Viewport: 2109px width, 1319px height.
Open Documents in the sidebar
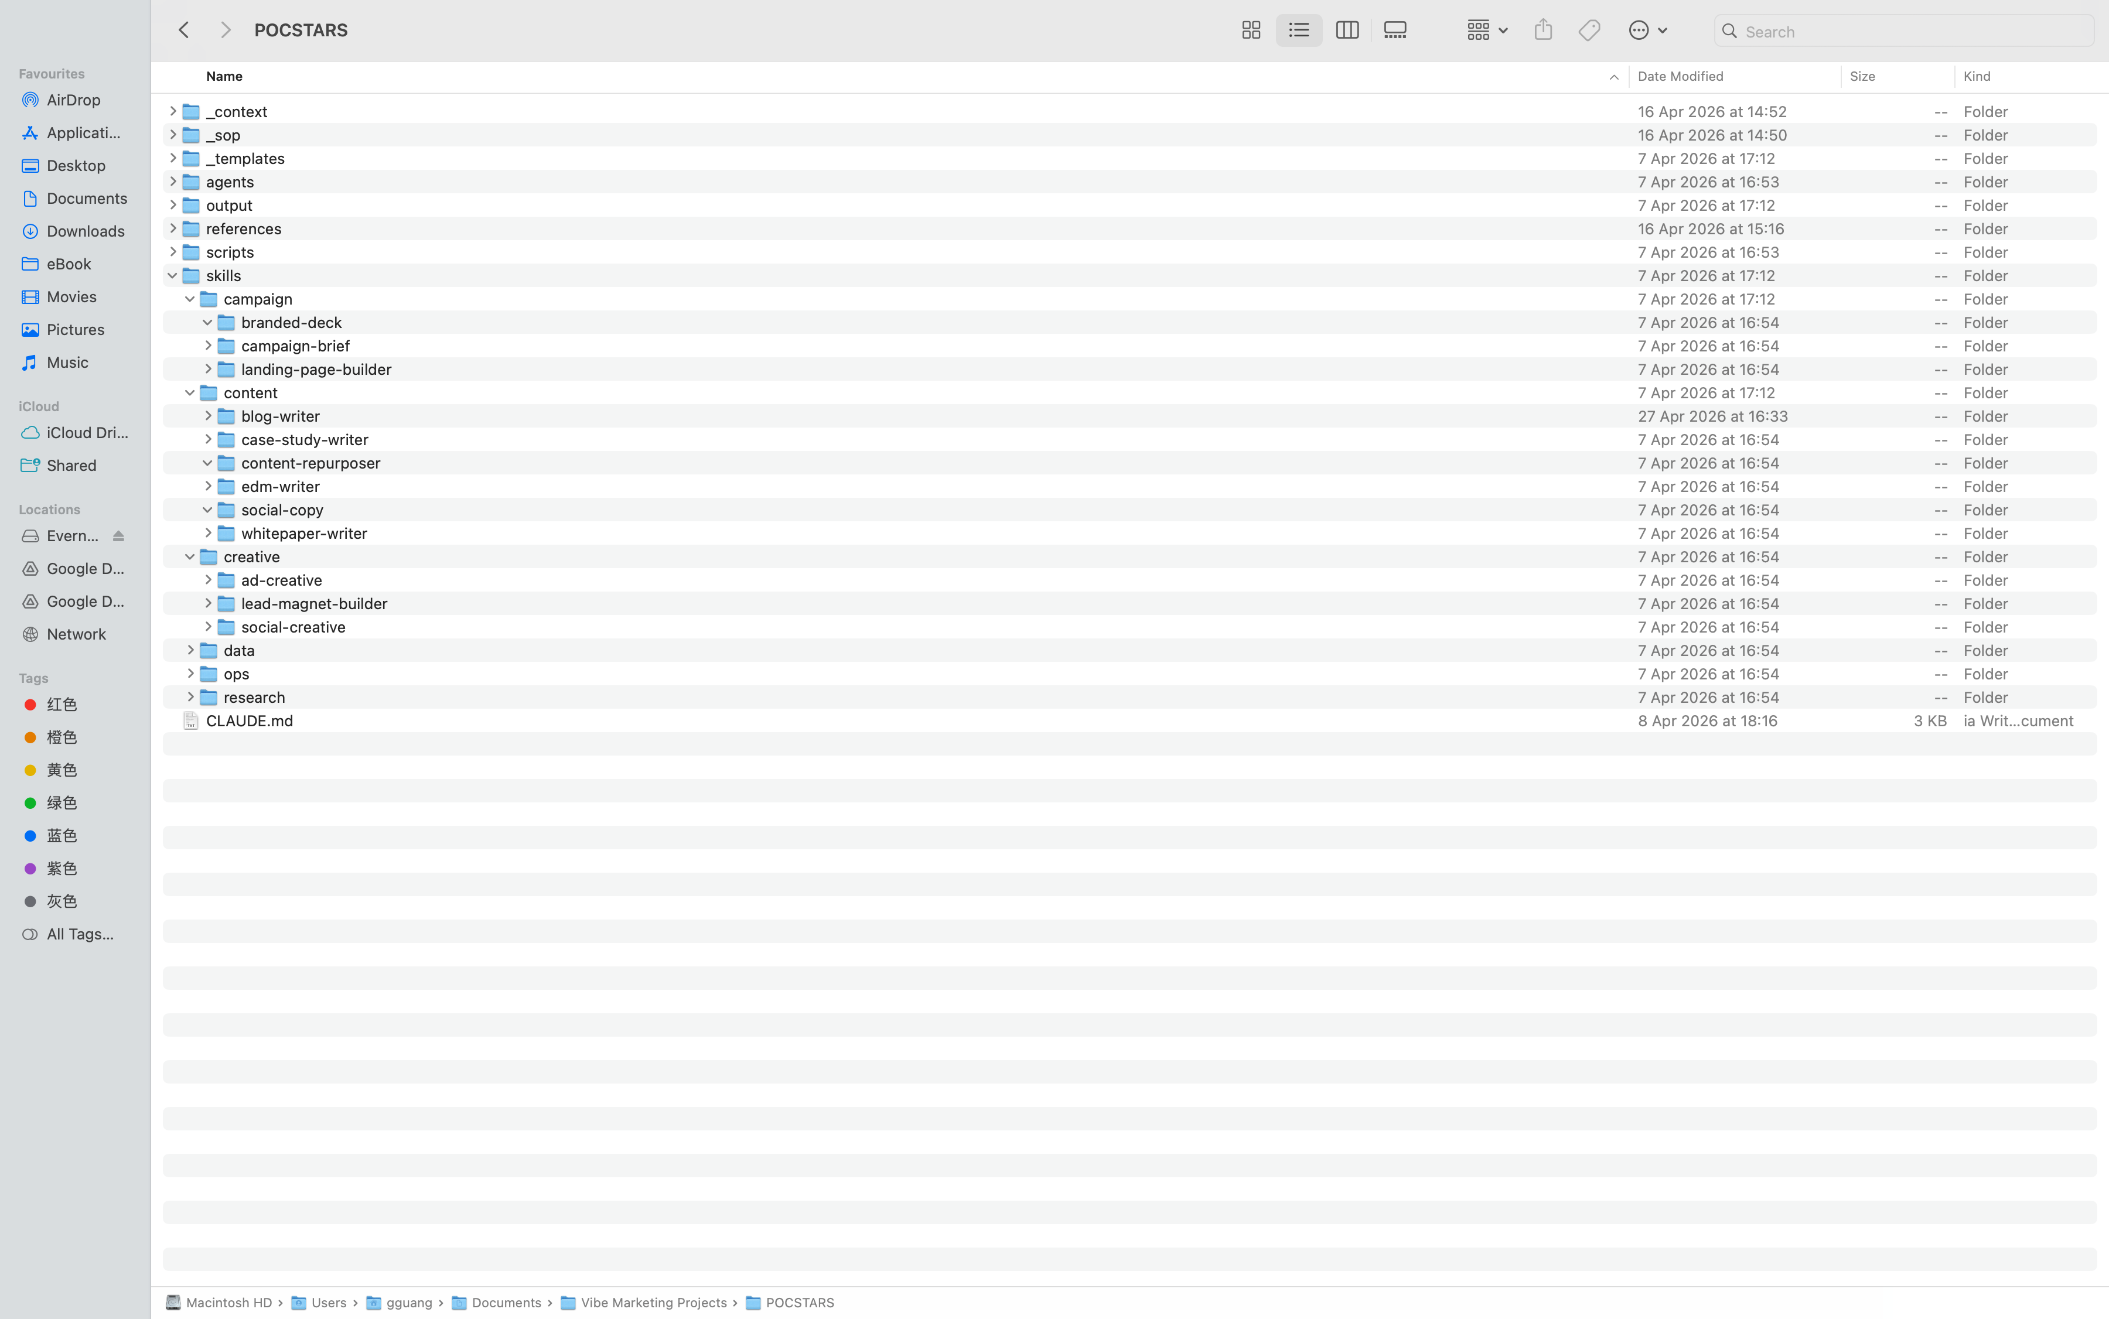(x=75, y=198)
